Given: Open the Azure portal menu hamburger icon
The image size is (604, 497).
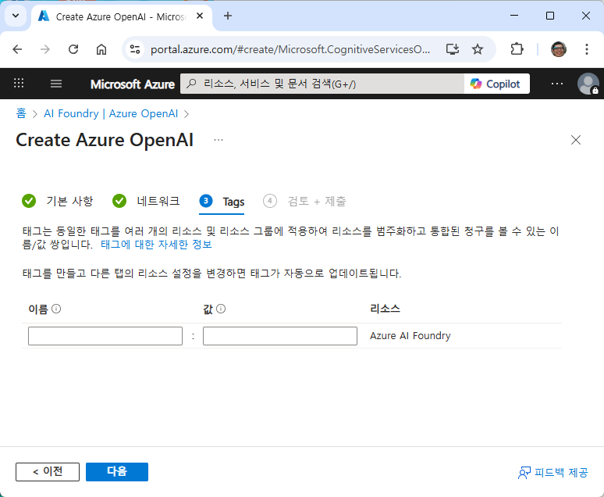Looking at the screenshot, I should coord(56,84).
